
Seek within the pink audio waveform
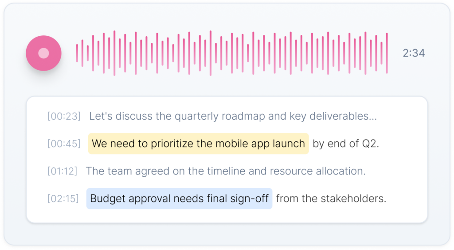[x=231, y=53]
